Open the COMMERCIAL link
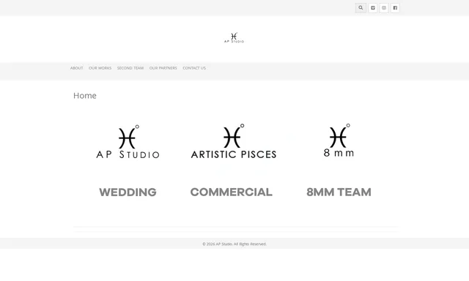 click(x=232, y=192)
